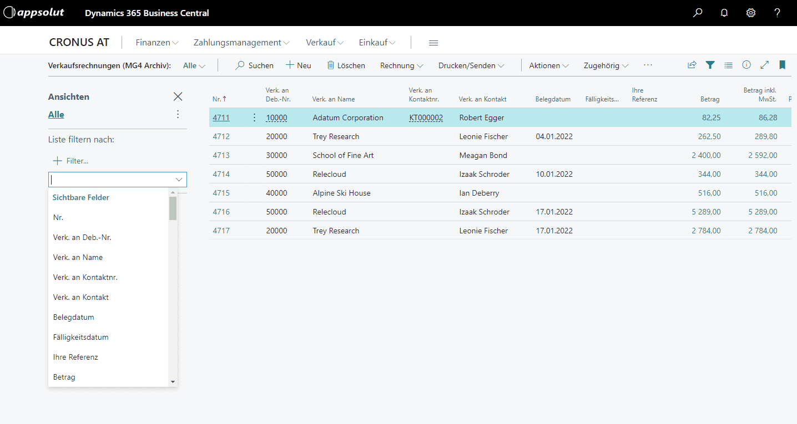Viewport: 797px width, 424px height.
Task: Click the share icon in list toolbar
Action: point(692,65)
